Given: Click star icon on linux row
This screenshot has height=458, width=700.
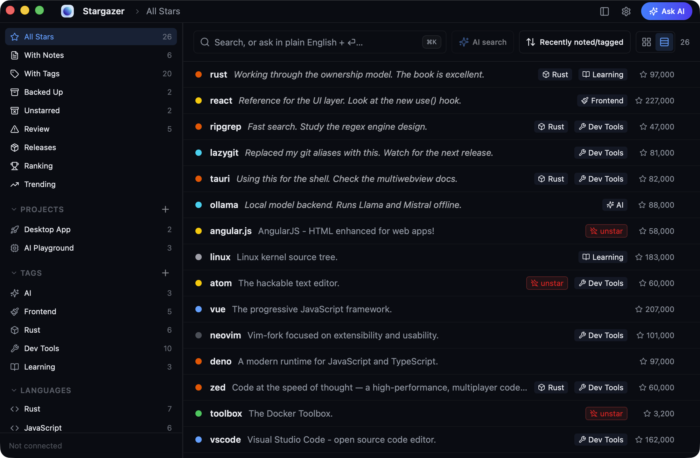Looking at the screenshot, I should coord(639,257).
